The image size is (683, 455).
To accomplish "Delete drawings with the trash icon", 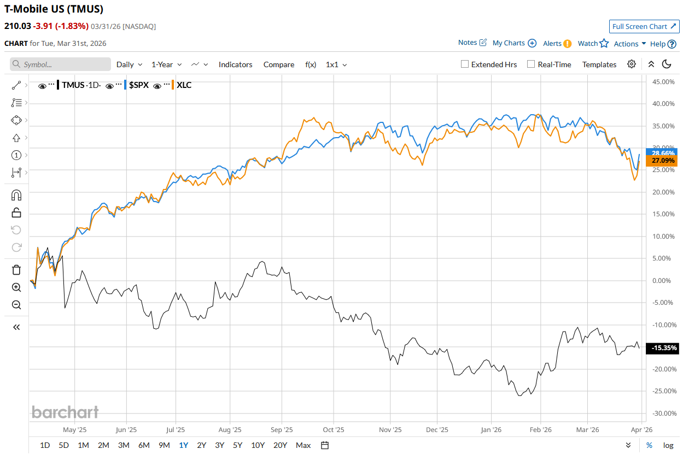I will [x=16, y=269].
